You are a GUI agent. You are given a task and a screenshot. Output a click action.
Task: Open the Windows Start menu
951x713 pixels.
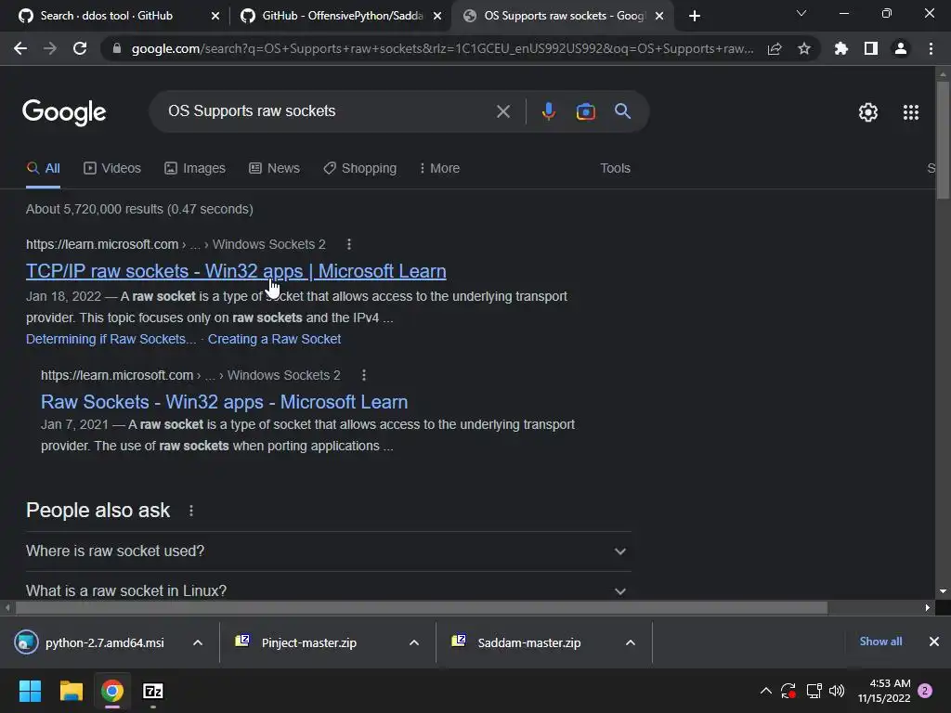click(x=30, y=691)
